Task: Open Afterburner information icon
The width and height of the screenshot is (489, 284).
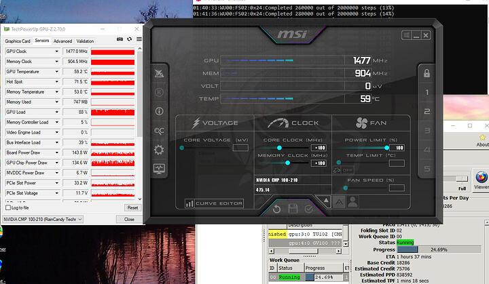Action: click(159, 111)
